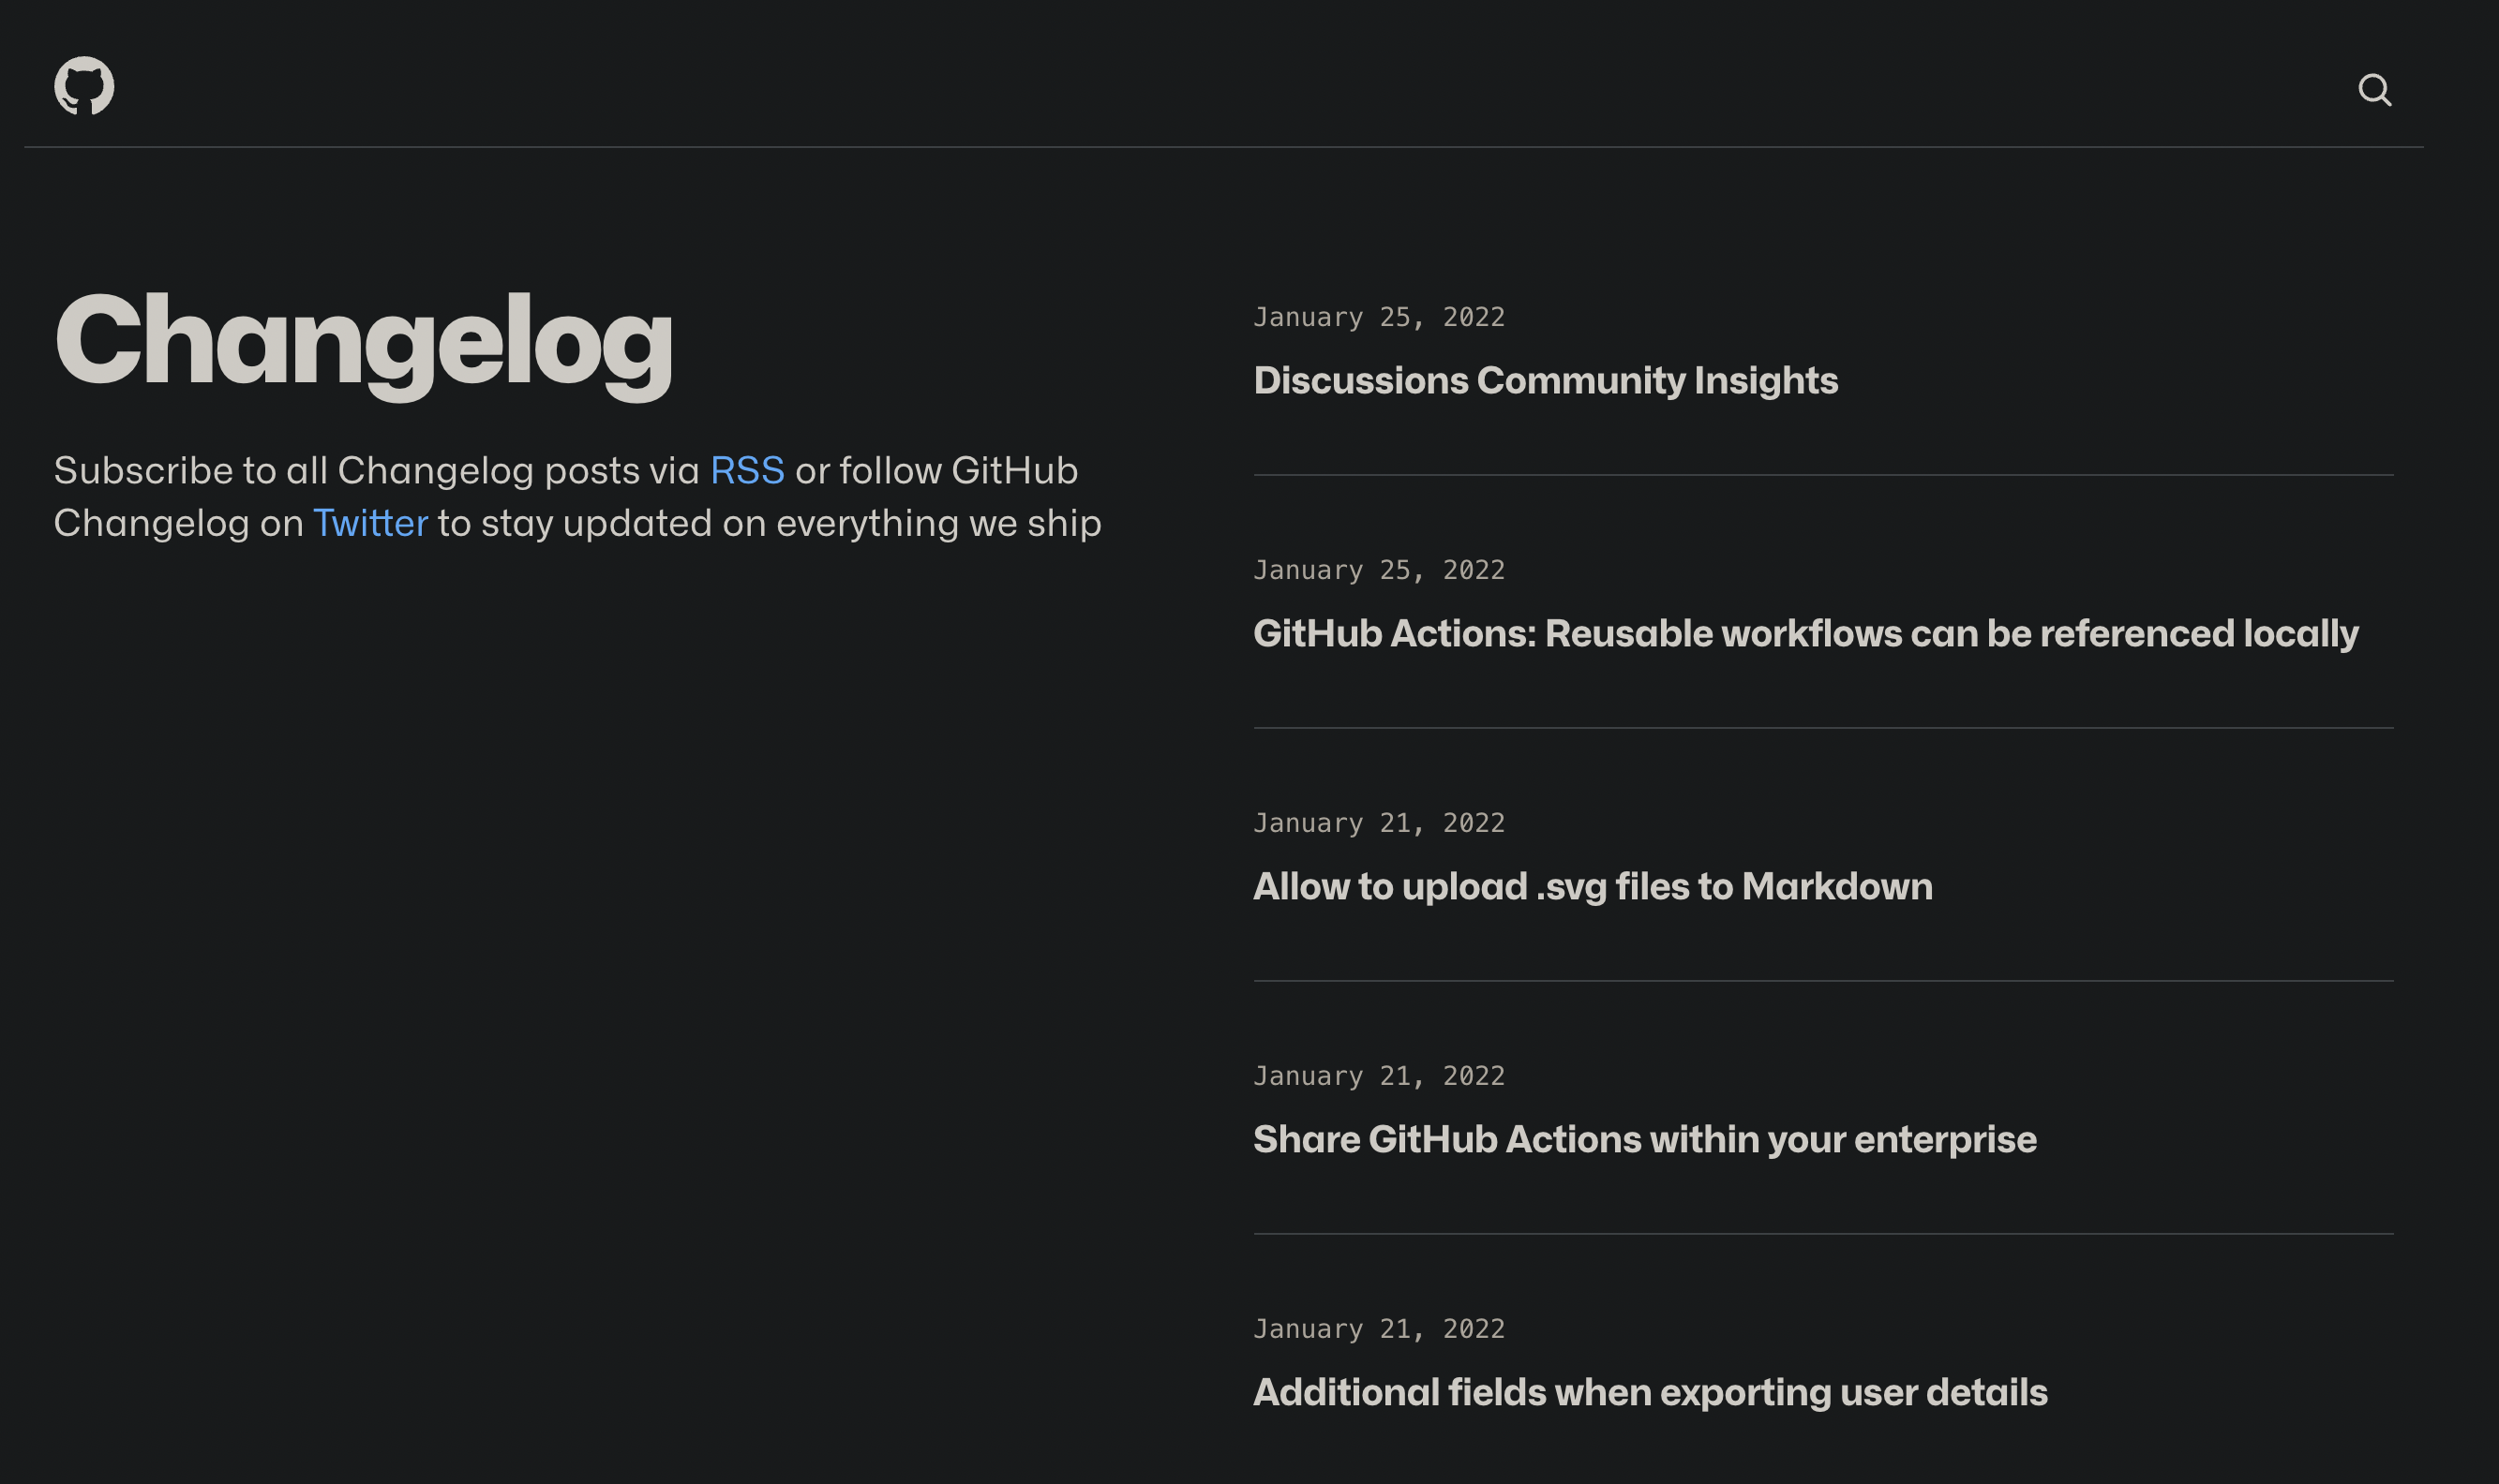Screen dimensions: 2499x1484
Task: Read the Reusable workflows referenced locally post
Action: [x=1804, y=634]
